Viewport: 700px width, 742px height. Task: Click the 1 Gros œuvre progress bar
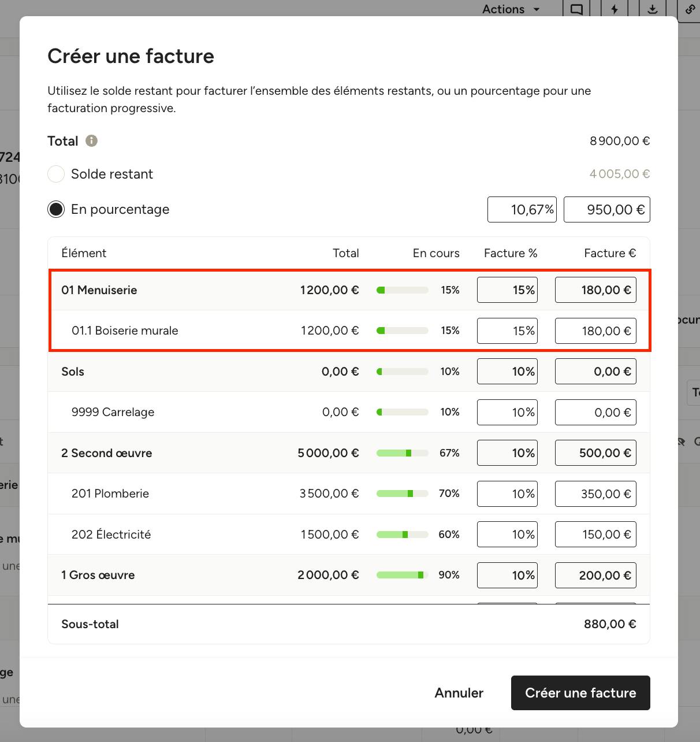tap(403, 575)
